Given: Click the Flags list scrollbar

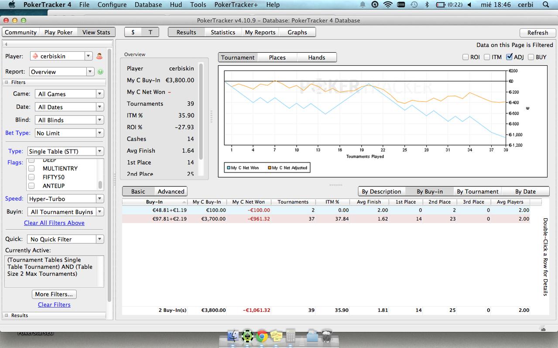Looking at the screenshot, I should pos(100,185).
